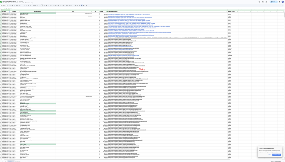Open the Extensions menu
The width and height of the screenshot is (285, 162).
[x=28, y=3]
